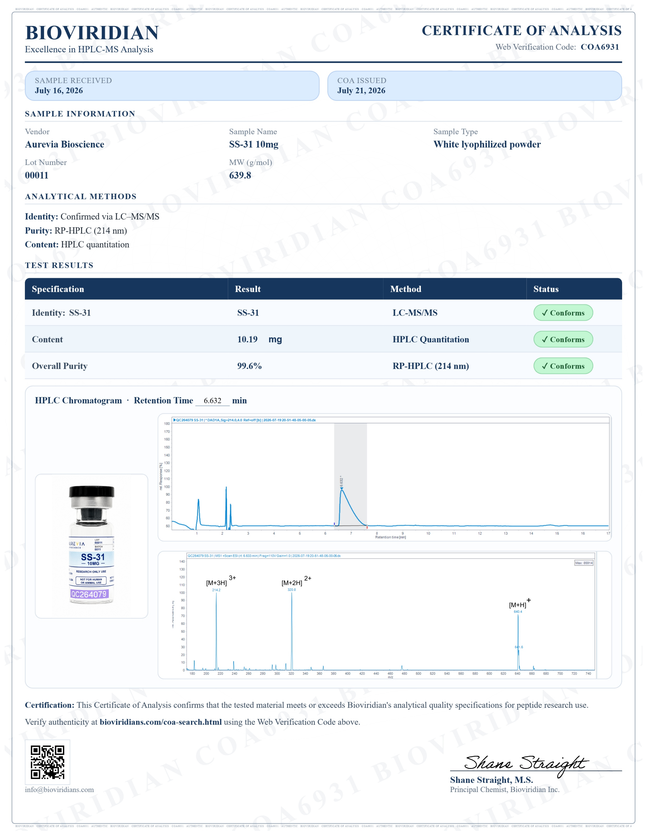Click the Retention Time 6.632 value field
Image resolution: width=647 pixels, height=838 pixels.
click(x=212, y=400)
